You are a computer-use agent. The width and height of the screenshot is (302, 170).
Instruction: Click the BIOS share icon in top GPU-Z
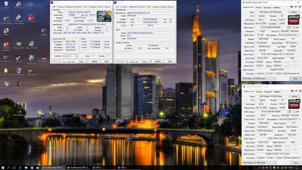289,27
